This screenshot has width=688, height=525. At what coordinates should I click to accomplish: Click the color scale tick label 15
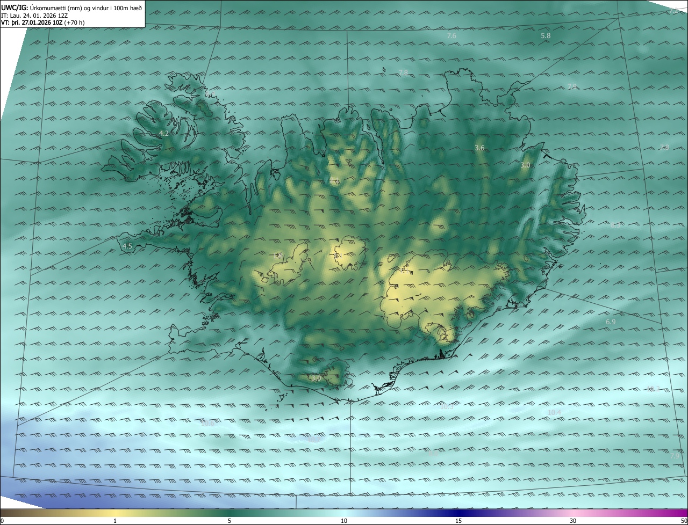click(x=458, y=521)
